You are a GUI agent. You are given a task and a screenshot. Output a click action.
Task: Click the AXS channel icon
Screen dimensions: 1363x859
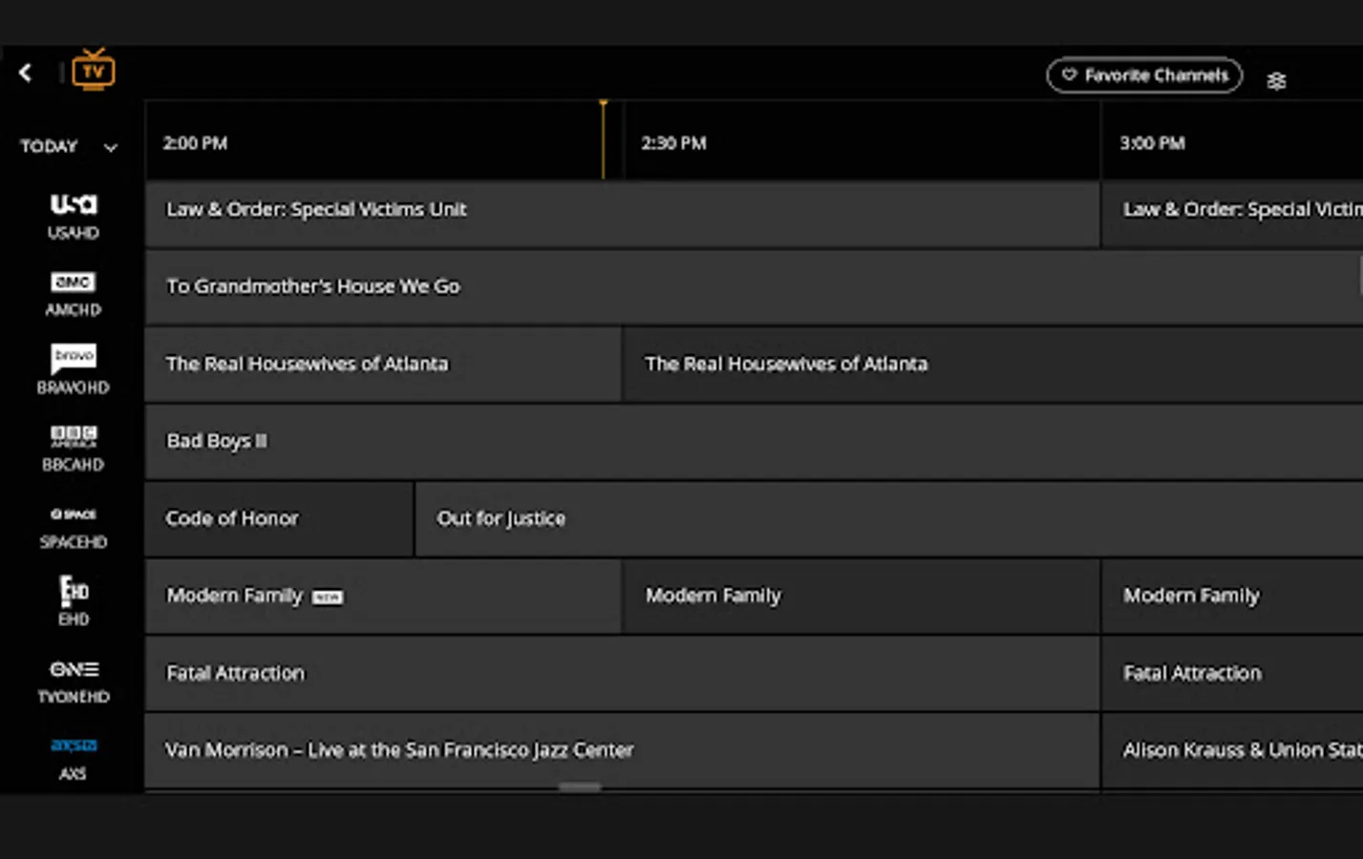pyautogui.click(x=74, y=745)
